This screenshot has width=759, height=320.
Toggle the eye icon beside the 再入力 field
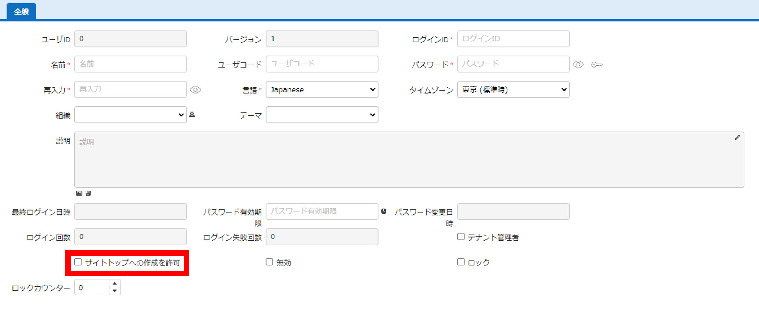195,89
